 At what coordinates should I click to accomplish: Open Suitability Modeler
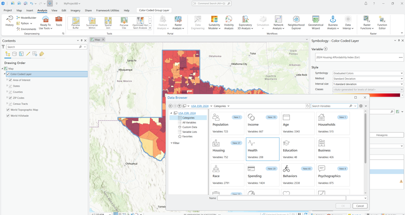tap(214, 23)
